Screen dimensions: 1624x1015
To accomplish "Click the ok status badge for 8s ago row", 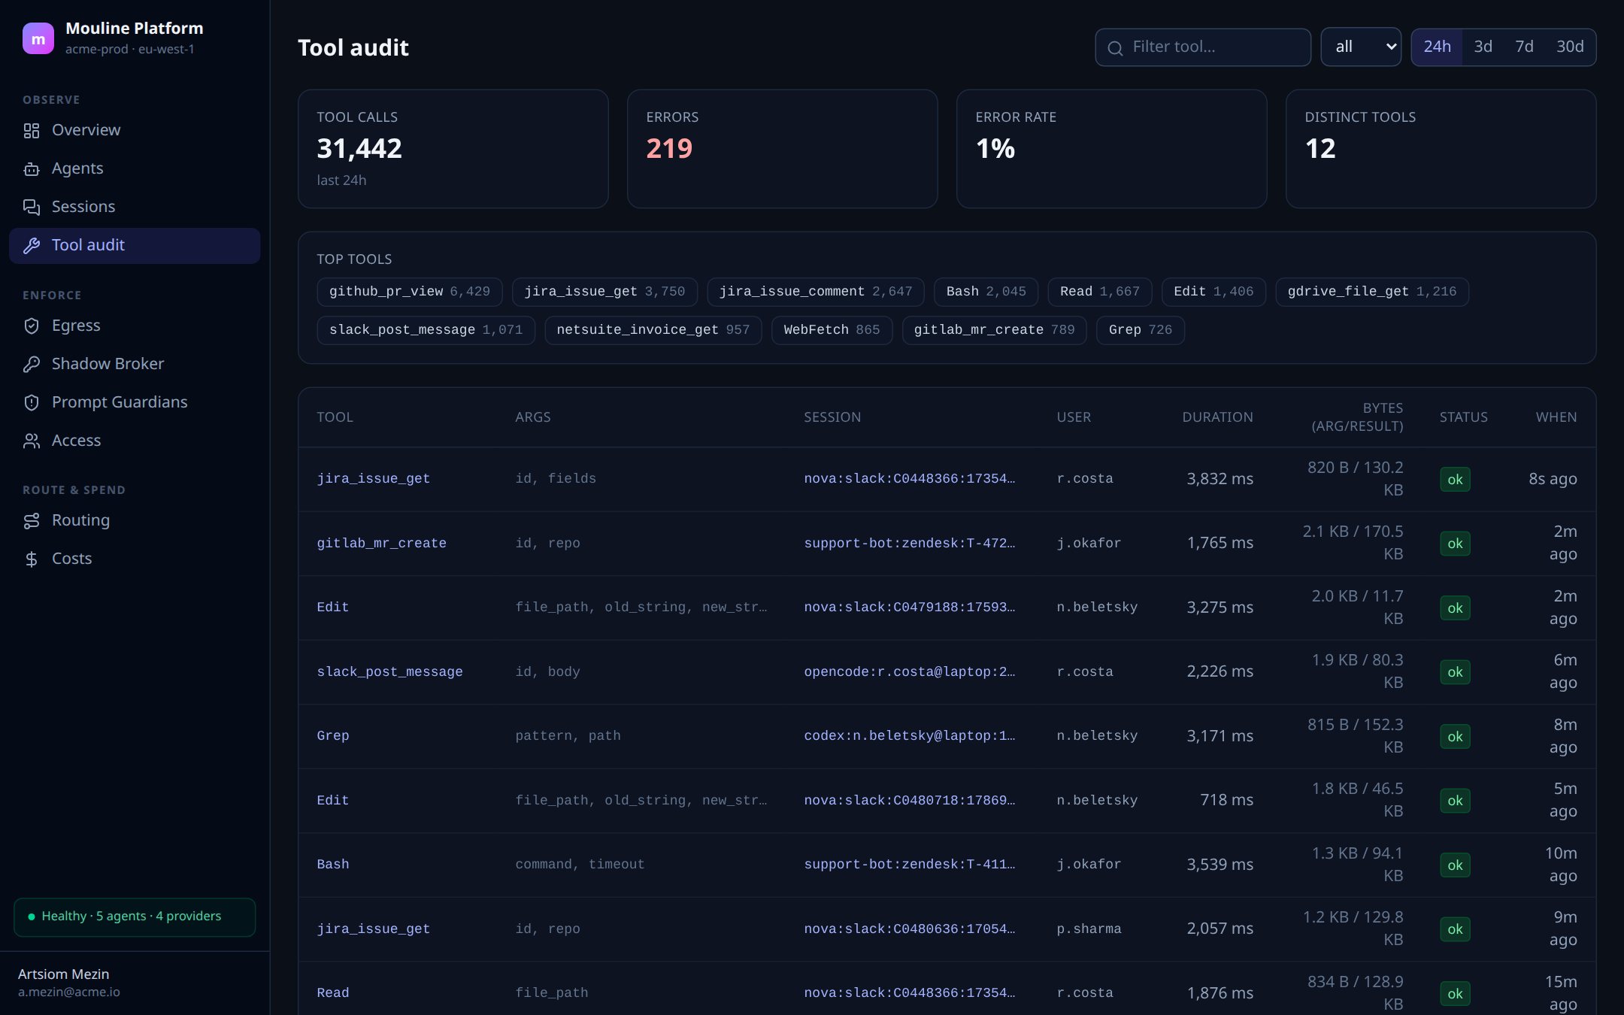I will click(x=1455, y=480).
